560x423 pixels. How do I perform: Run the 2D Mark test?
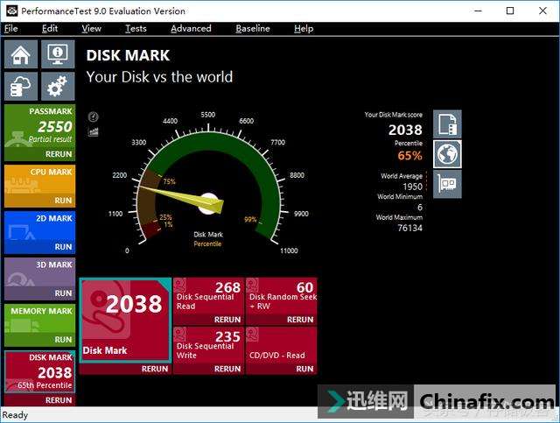tap(63, 247)
